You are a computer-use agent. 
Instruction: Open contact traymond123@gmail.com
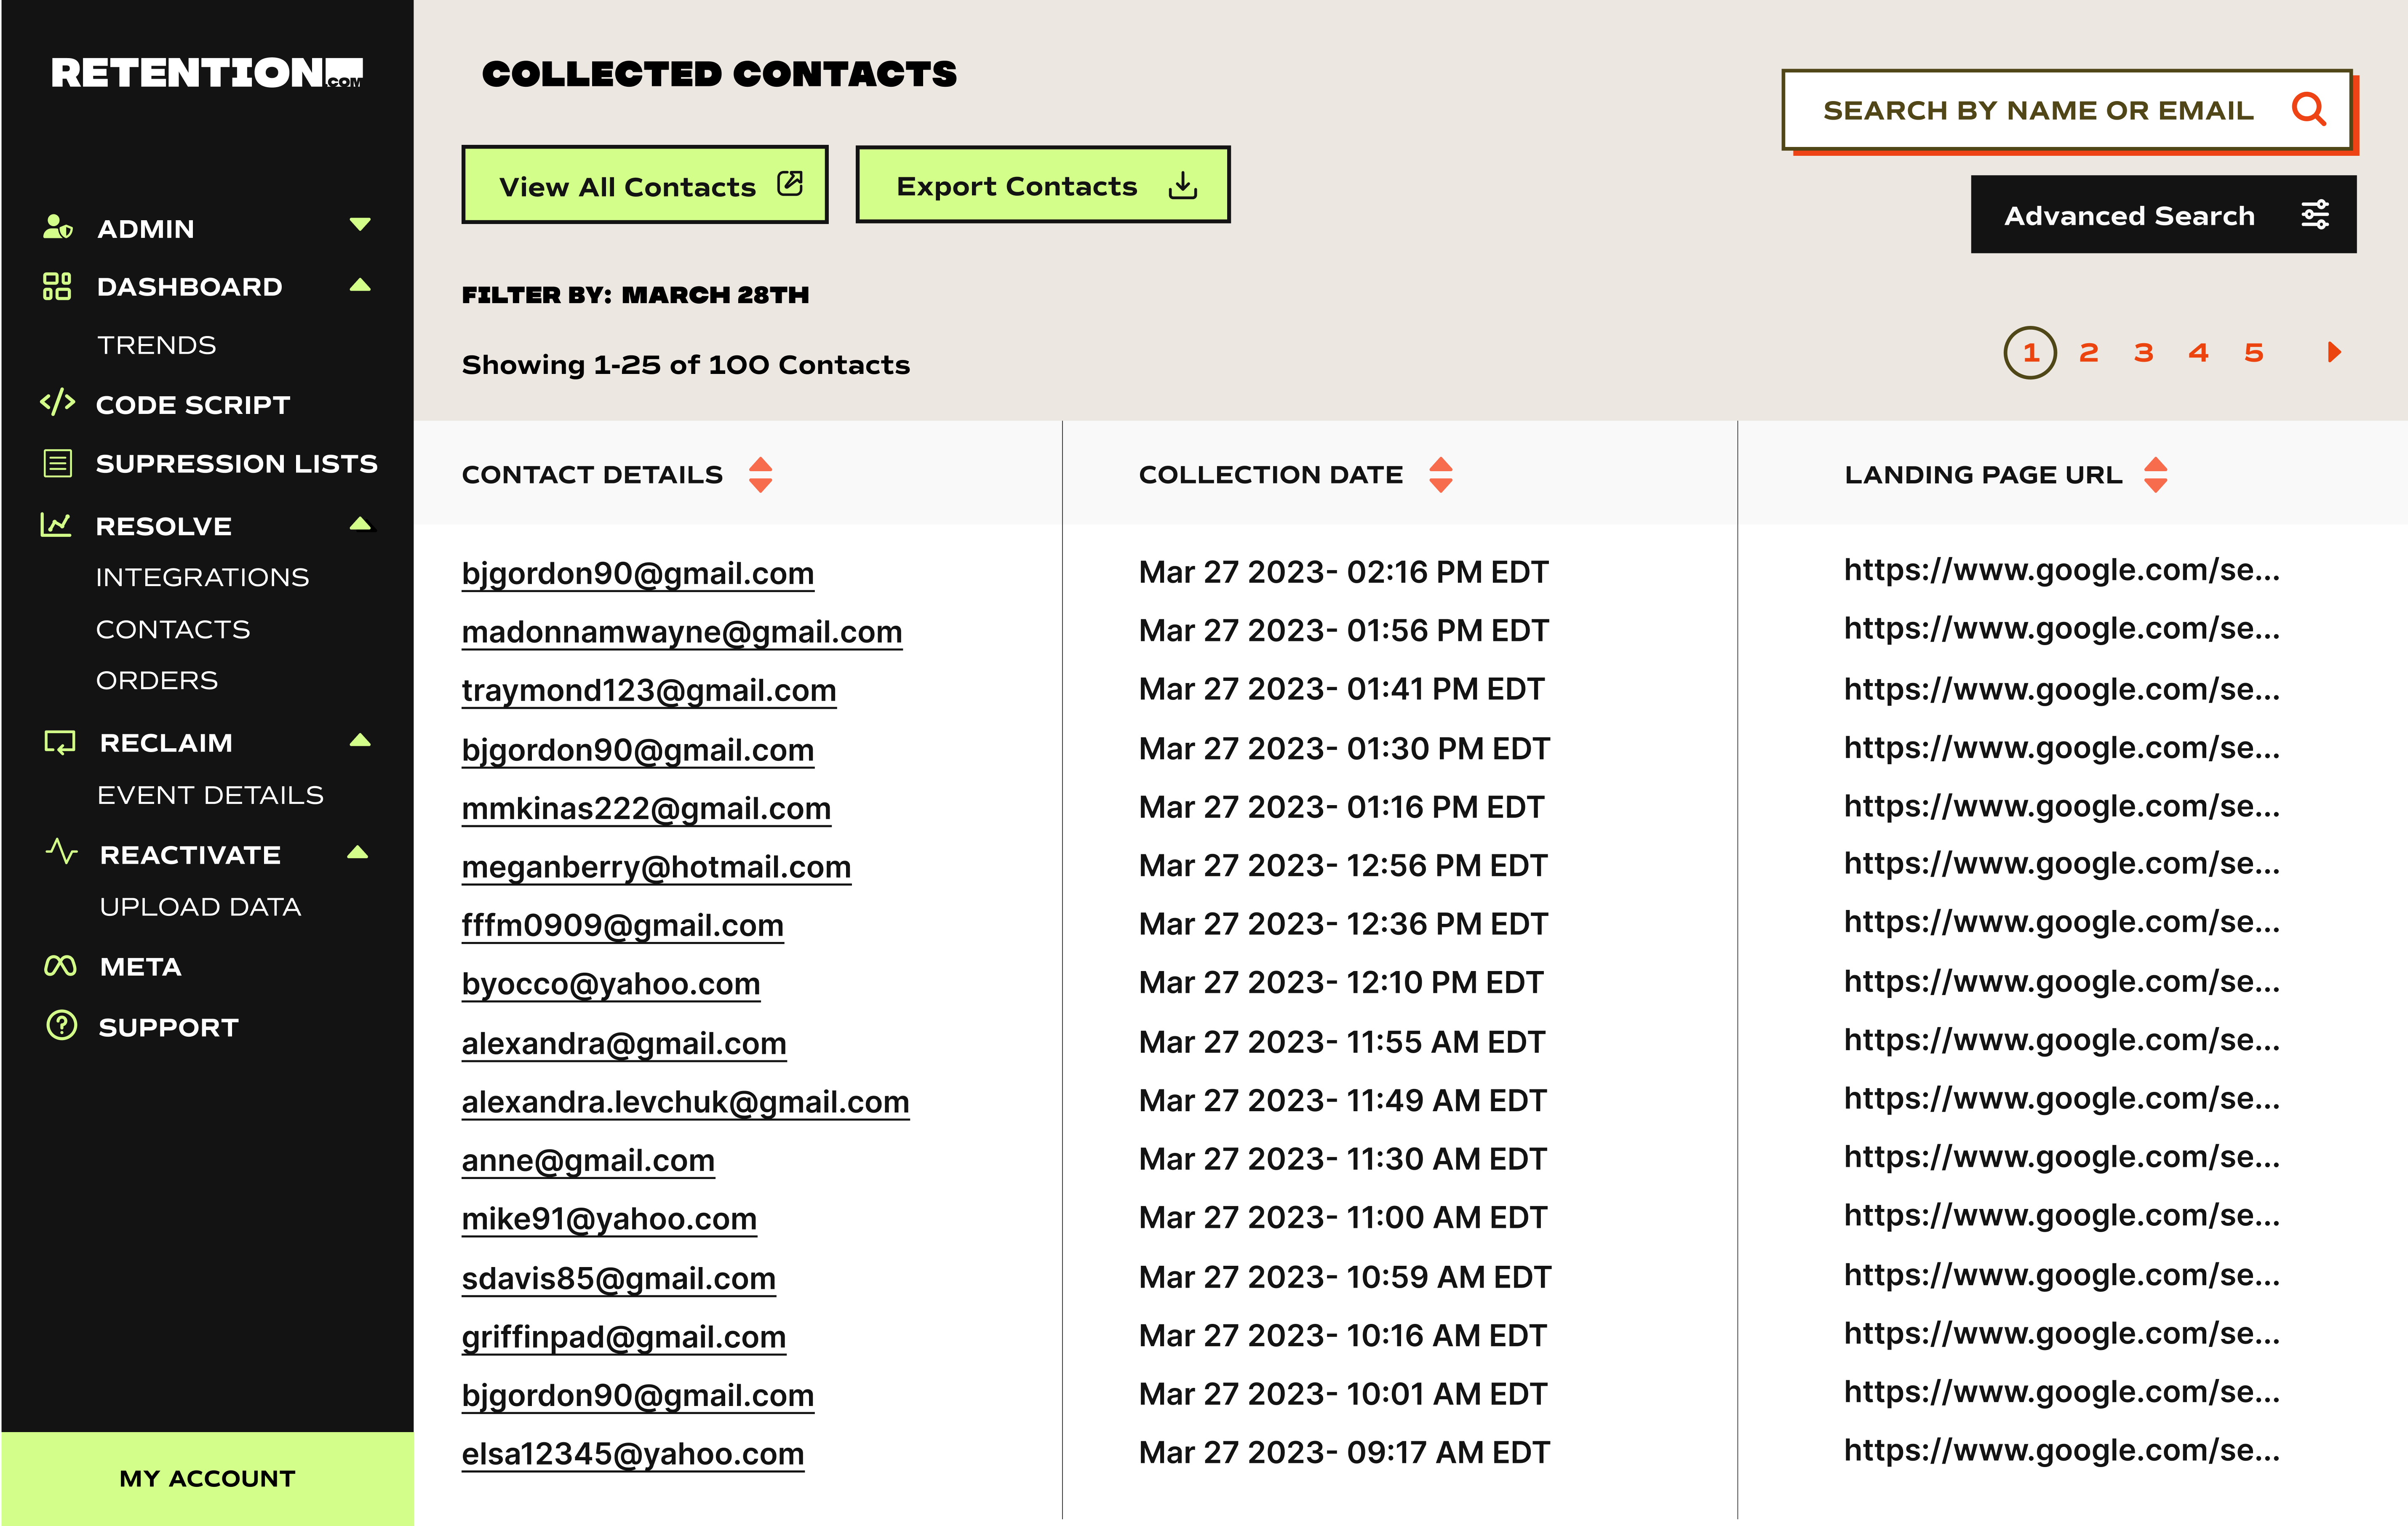coord(649,691)
